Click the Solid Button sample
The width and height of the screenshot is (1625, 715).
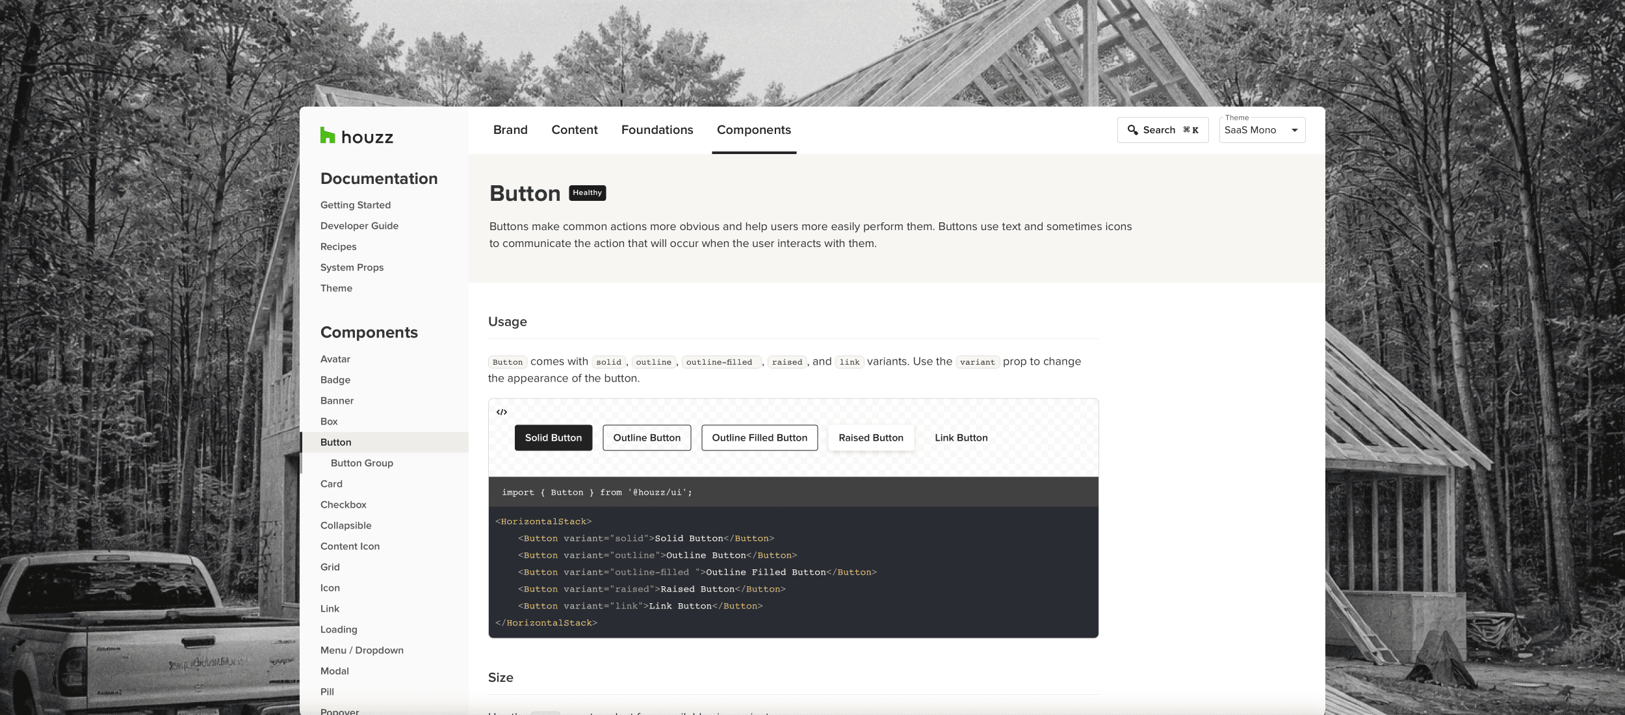click(x=553, y=438)
